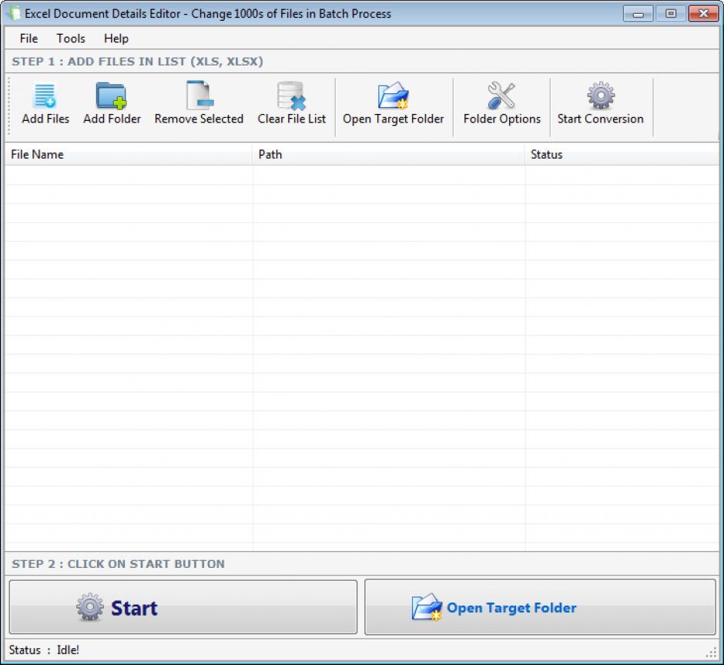Click the Start Conversion gear icon
The height and width of the screenshot is (665, 724).
600,97
